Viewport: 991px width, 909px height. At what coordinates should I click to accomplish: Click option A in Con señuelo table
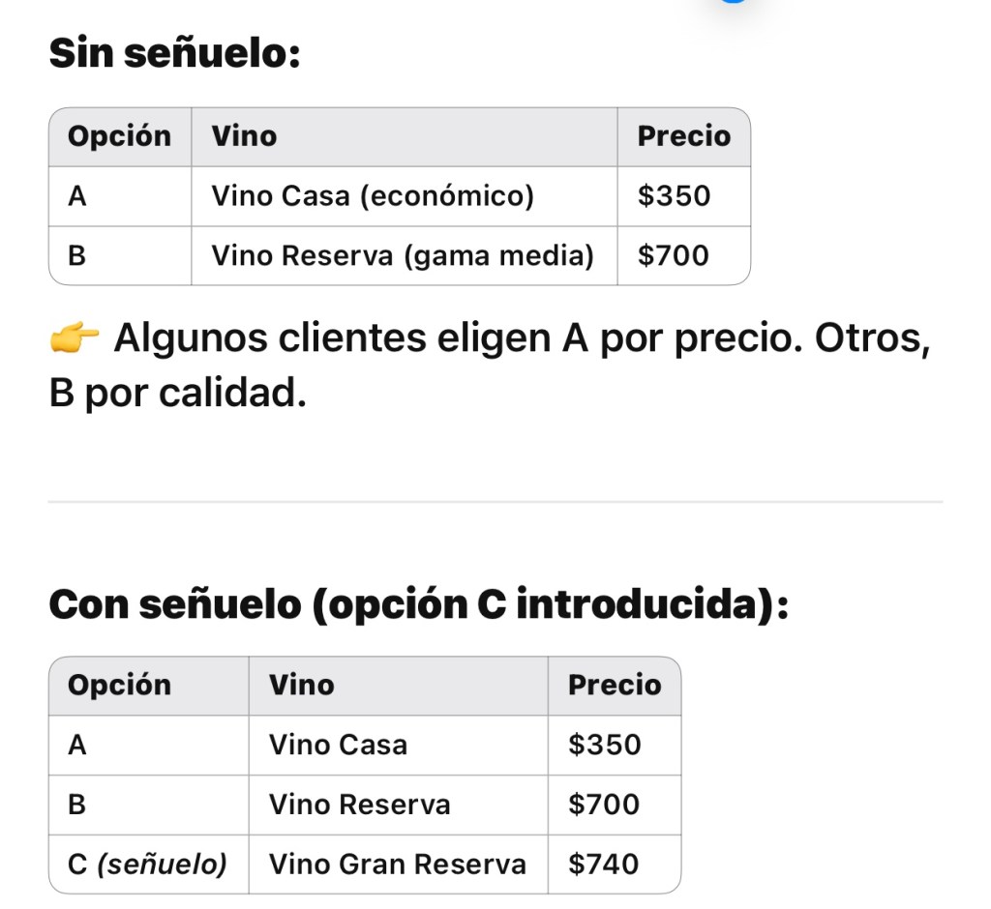[77, 745]
